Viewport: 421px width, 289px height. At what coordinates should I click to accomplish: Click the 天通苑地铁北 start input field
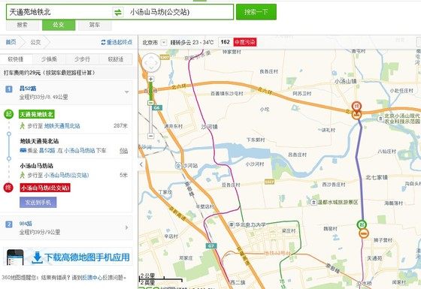[x=59, y=12]
